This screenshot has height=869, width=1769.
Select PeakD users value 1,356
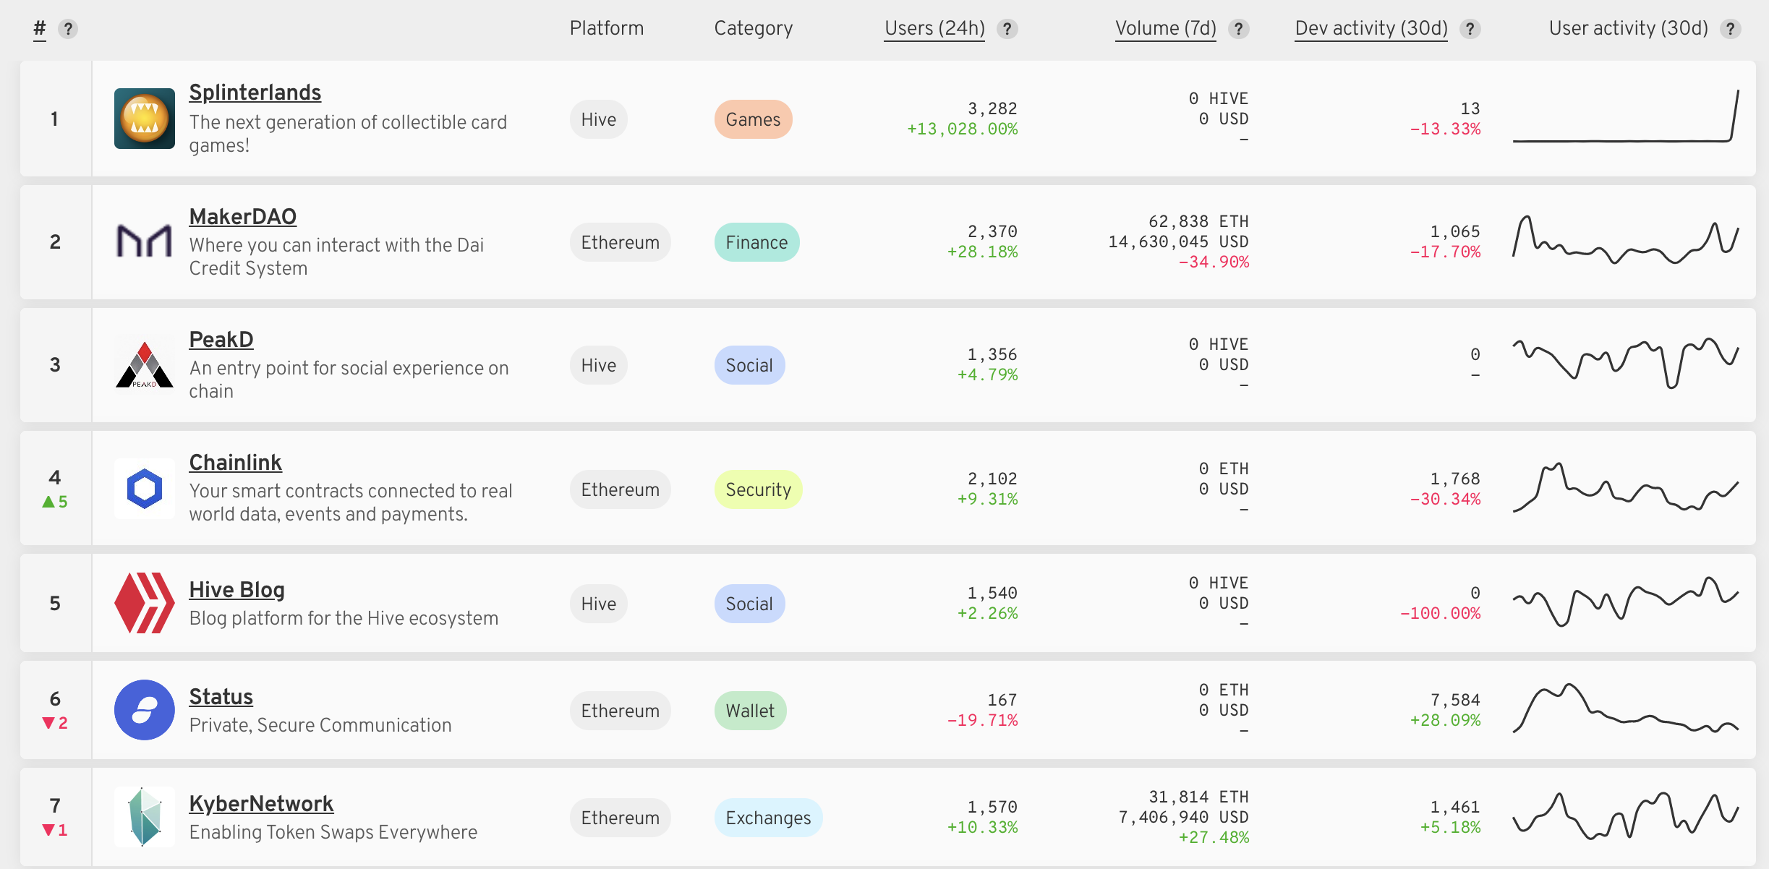tap(993, 354)
